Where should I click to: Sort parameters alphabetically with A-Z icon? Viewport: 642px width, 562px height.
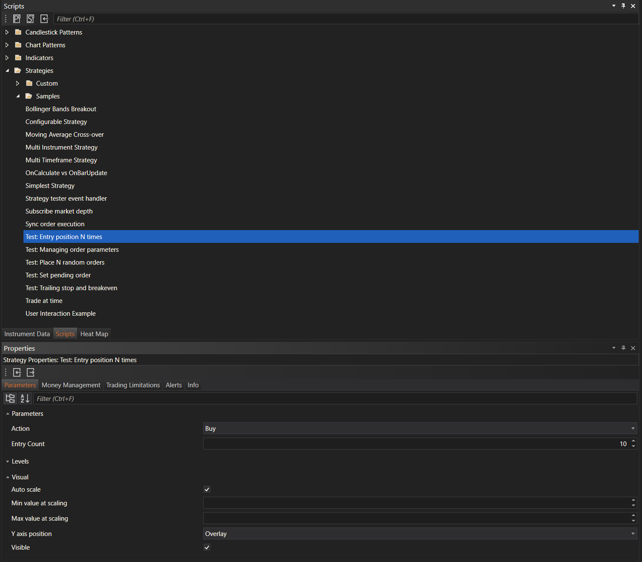tap(25, 398)
